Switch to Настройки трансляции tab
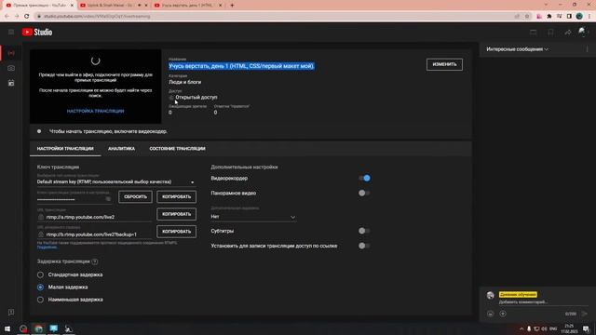The image size is (596, 335). click(x=65, y=149)
